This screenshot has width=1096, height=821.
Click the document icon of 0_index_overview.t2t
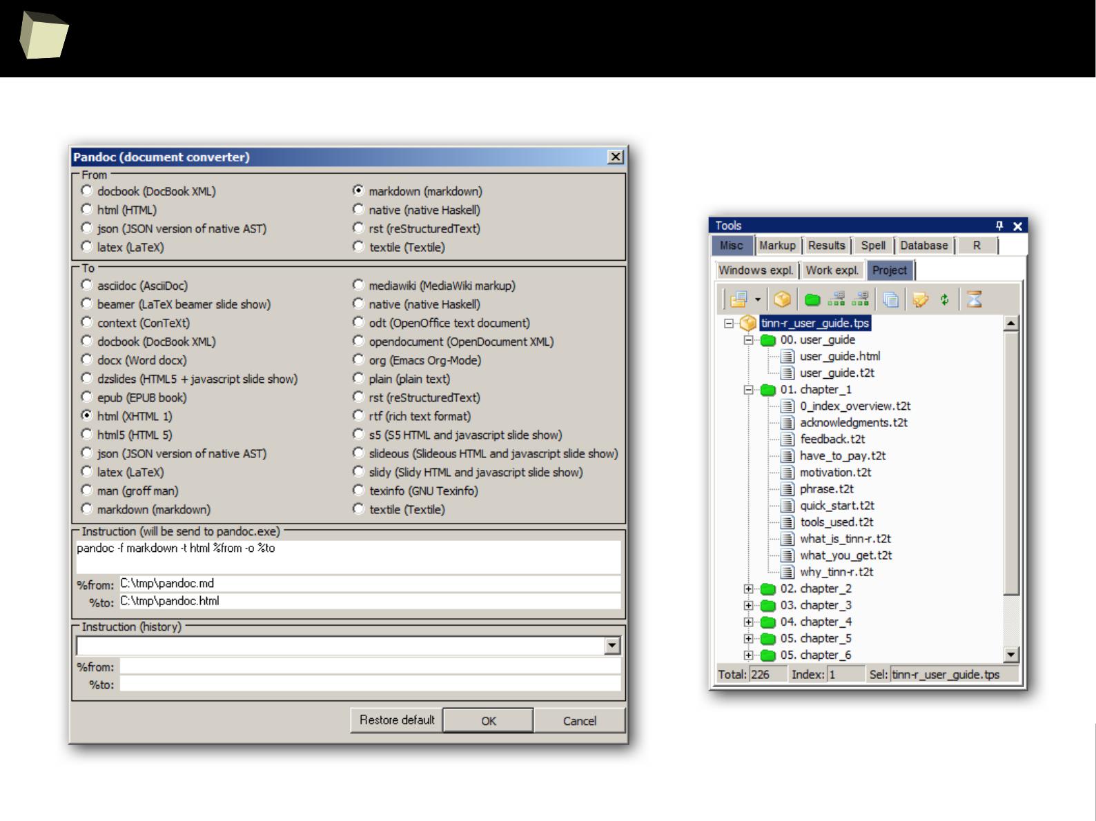pyautogui.click(x=787, y=406)
